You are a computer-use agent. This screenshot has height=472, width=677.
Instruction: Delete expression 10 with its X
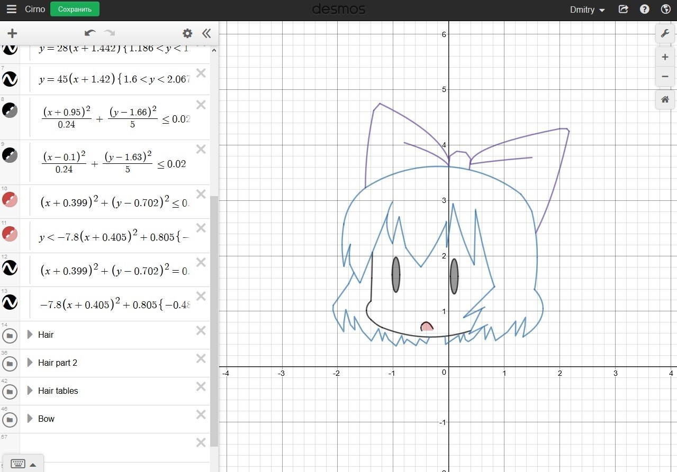[201, 194]
